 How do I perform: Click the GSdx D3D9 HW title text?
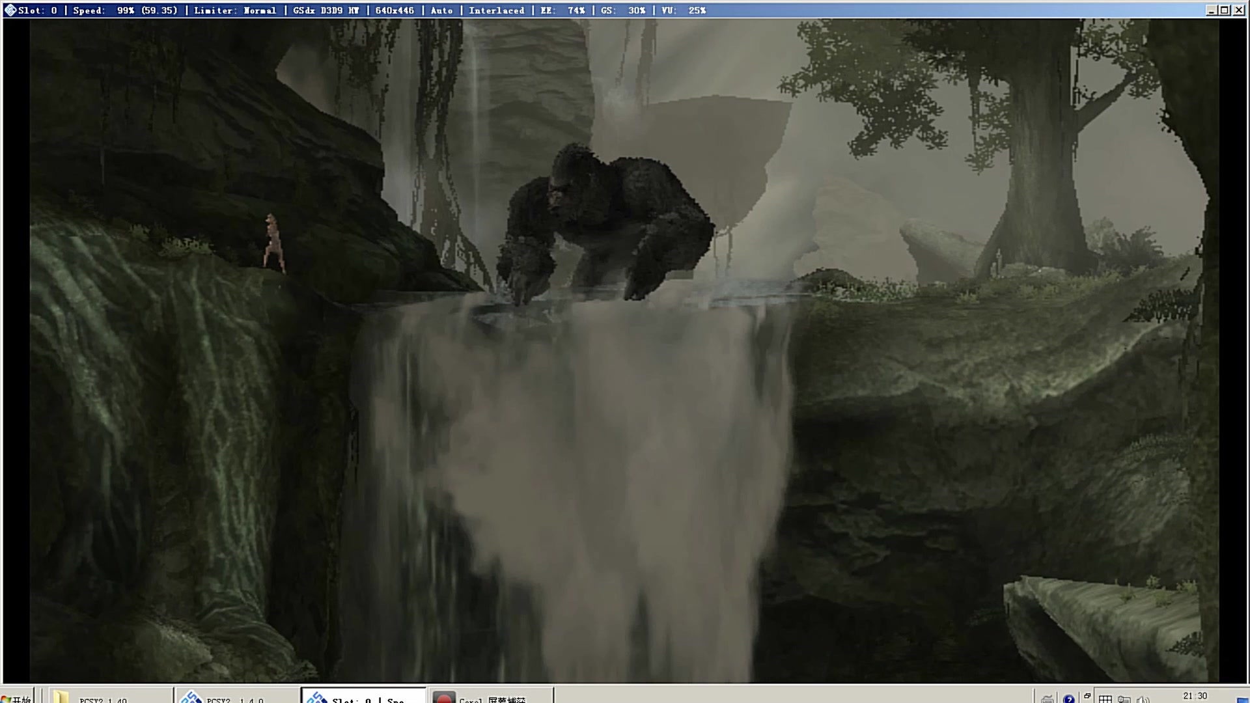(326, 10)
